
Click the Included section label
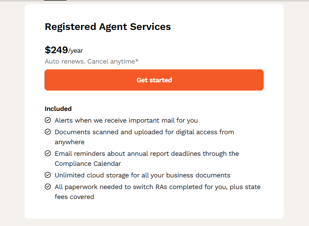tap(58, 109)
